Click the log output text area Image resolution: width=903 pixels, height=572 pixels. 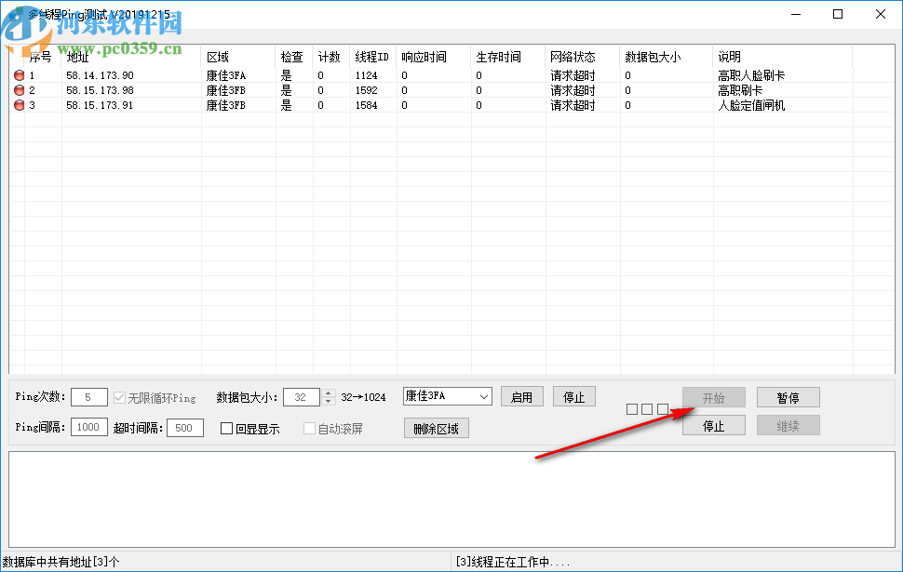pos(451,499)
